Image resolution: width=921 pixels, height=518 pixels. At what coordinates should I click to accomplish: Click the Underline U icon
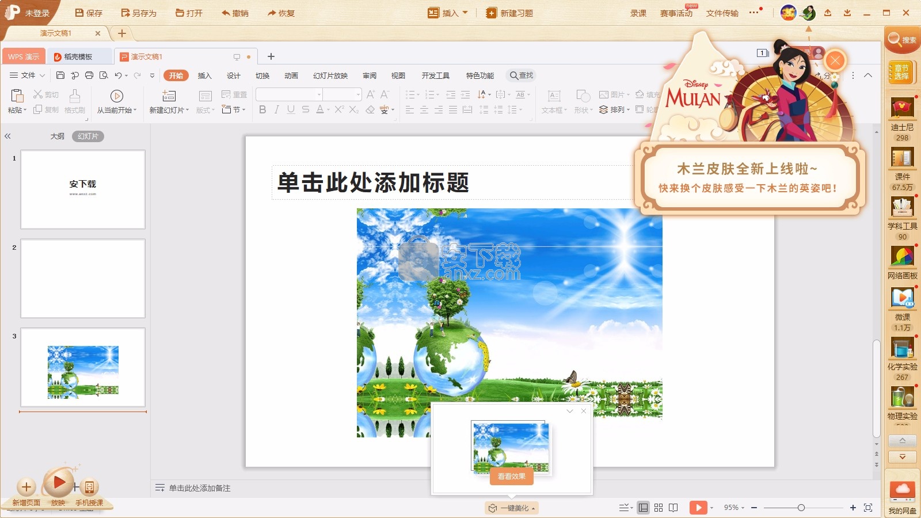[x=291, y=109]
